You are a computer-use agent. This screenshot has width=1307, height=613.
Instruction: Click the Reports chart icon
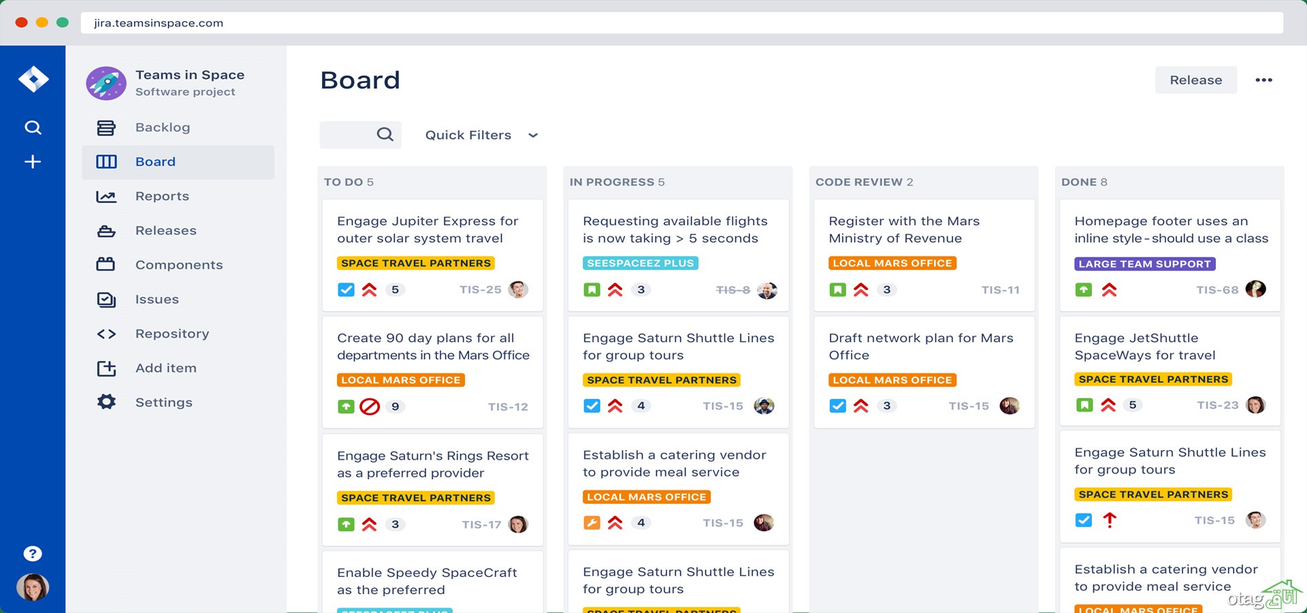(106, 196)
